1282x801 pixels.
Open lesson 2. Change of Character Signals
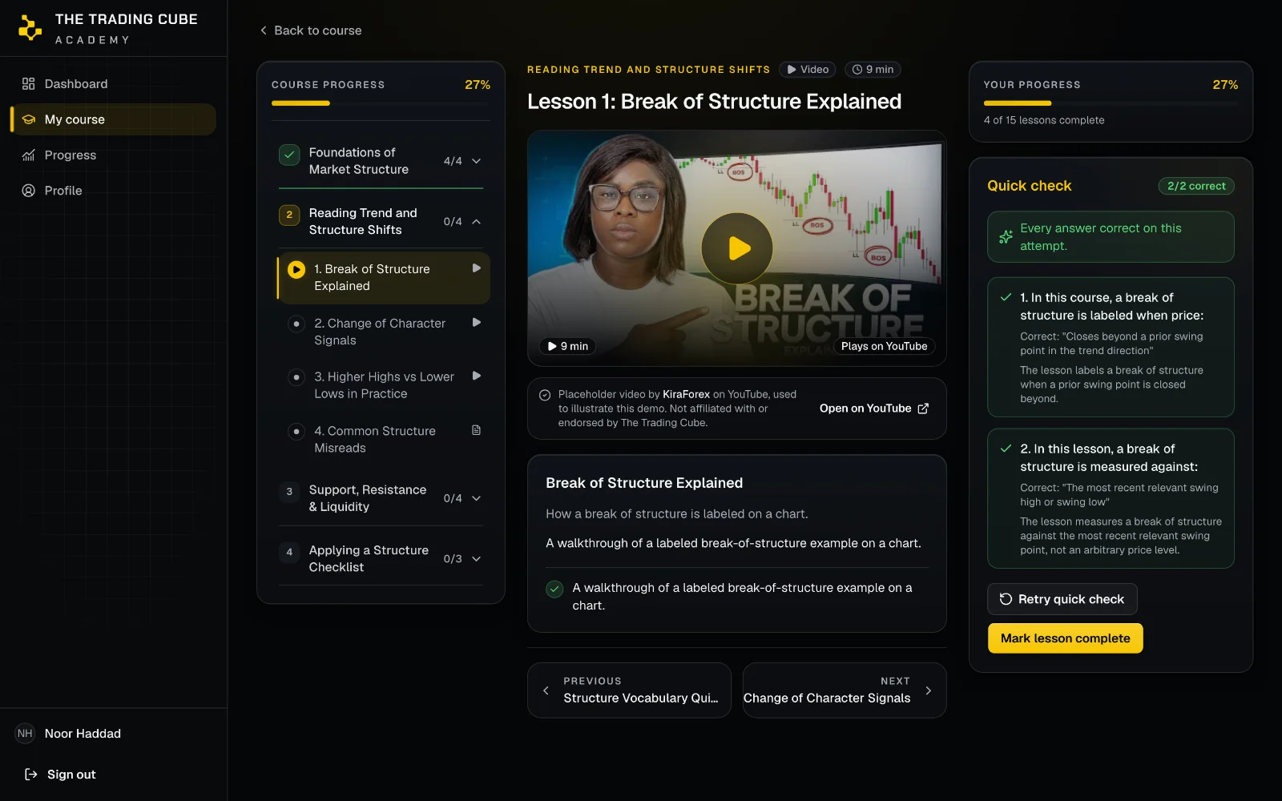click(x=384, y=332)
